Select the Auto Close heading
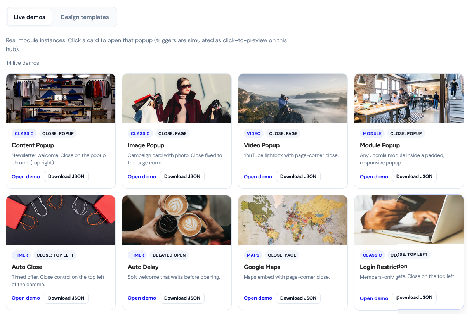The image size is (467, 314). tap(27, 267)
